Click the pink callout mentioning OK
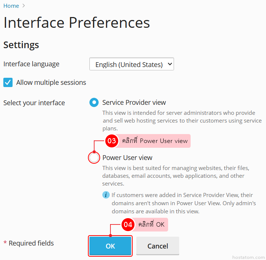The height and width of the screenshot is (260, 266). (151, 224)
